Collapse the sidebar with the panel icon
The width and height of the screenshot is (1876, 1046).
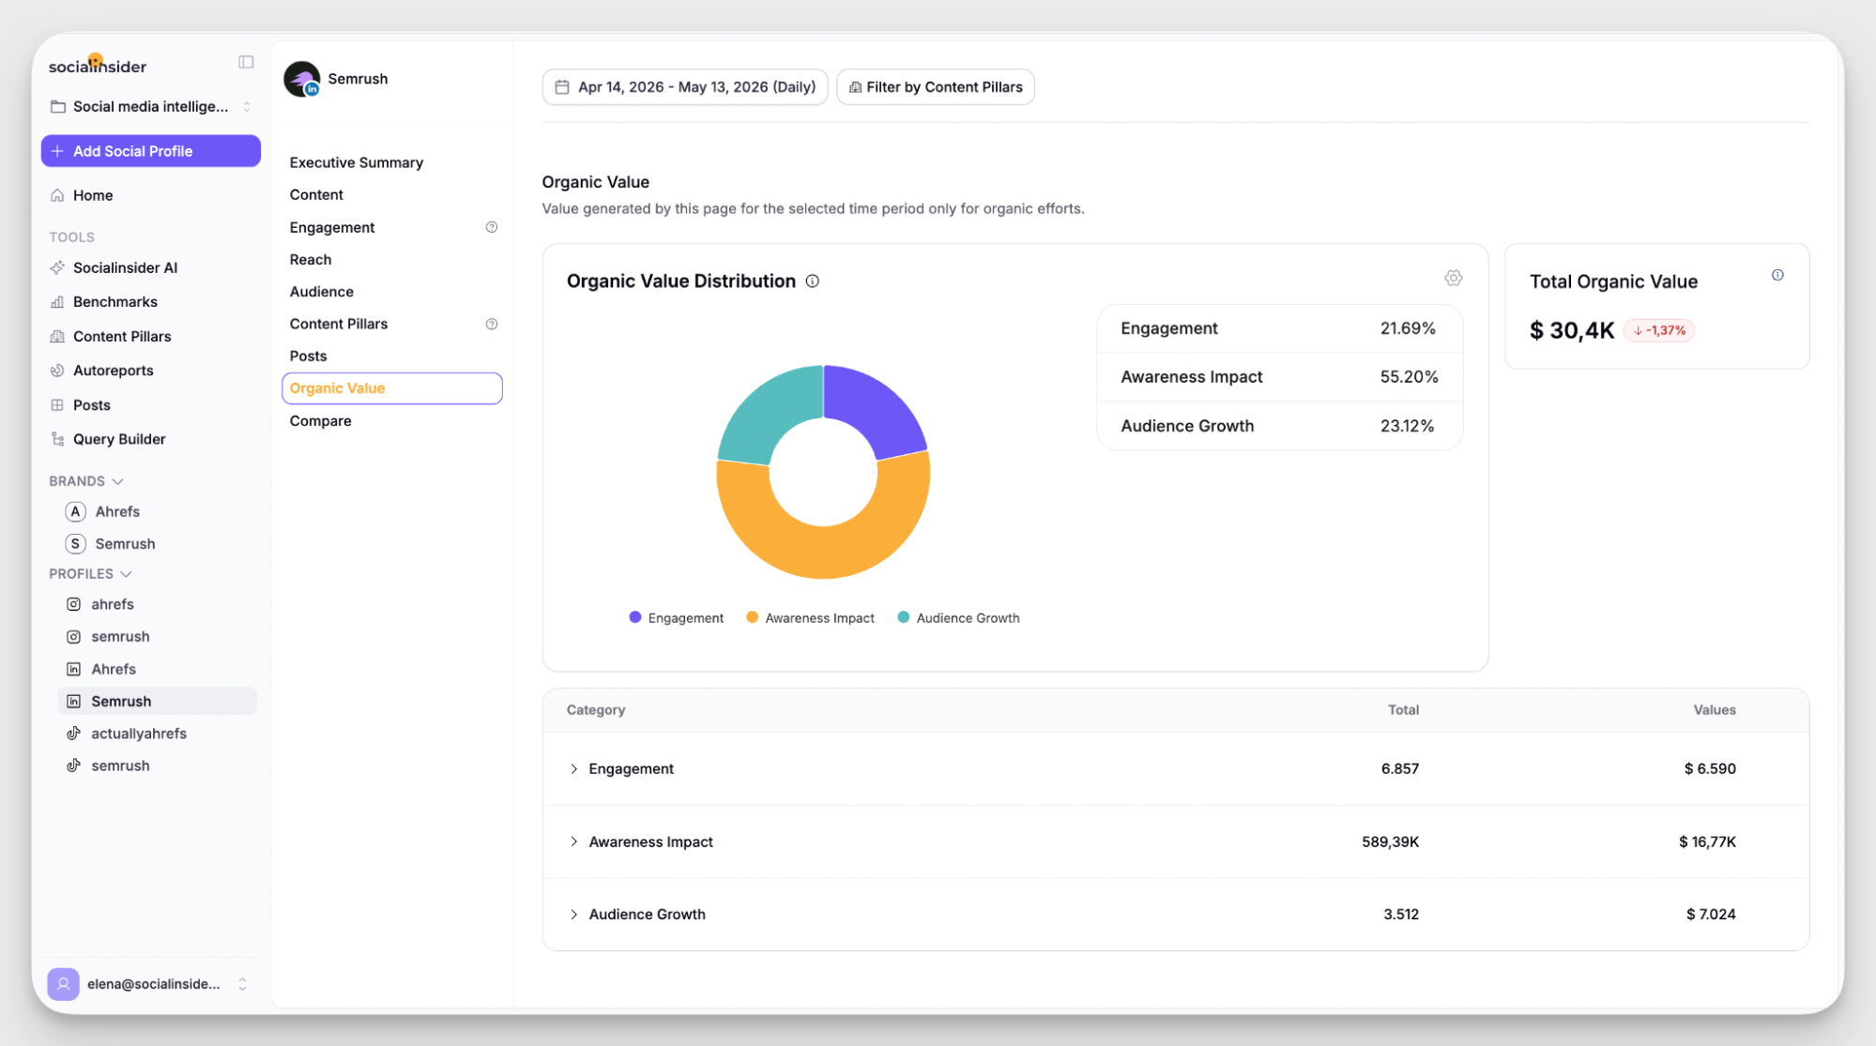[246, 62]
